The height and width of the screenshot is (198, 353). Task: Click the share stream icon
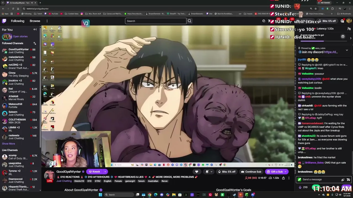point(283,178)
